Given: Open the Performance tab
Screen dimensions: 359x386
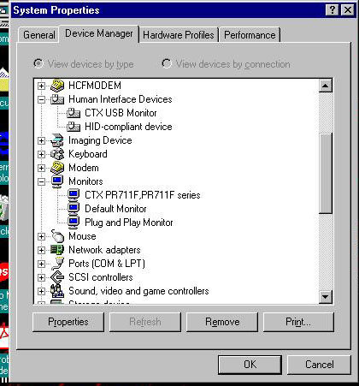Looking at the screenshot, I should click(x=250, y=35).
